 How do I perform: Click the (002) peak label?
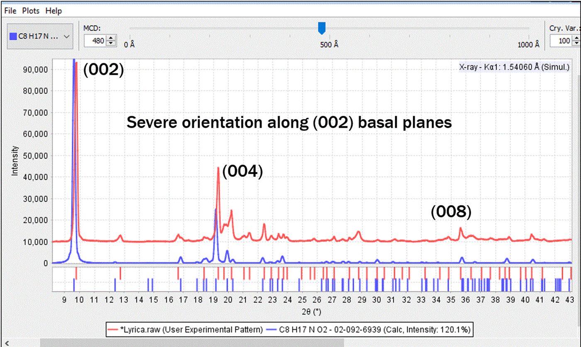(x=104, y=70)
